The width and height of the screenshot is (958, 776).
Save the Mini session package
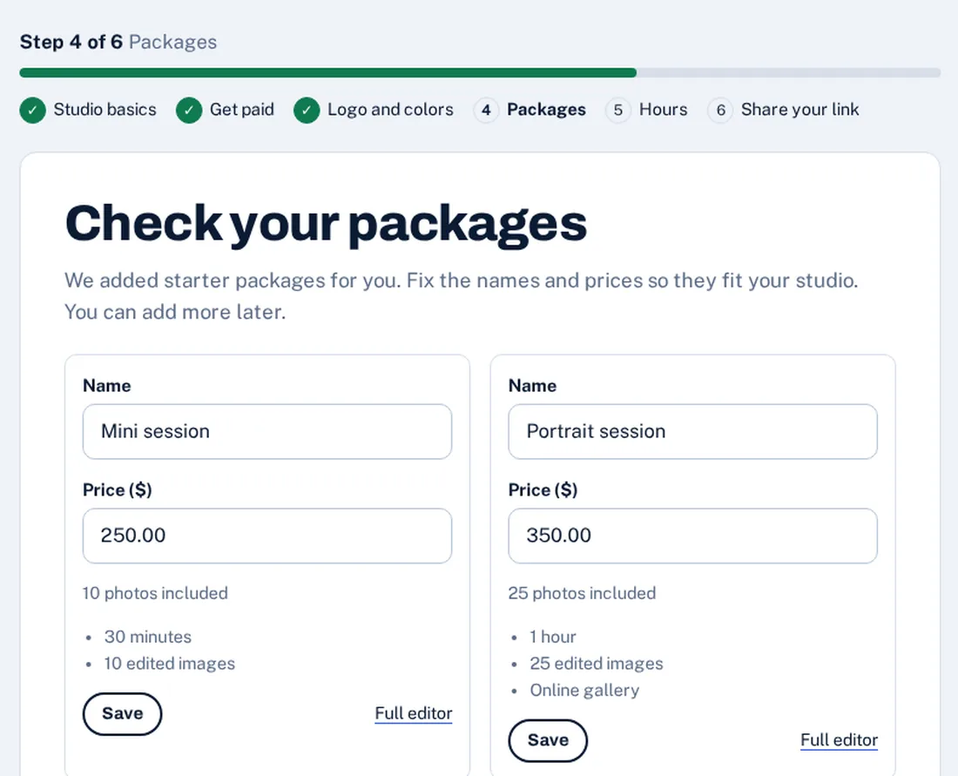[x=122, y=713]
